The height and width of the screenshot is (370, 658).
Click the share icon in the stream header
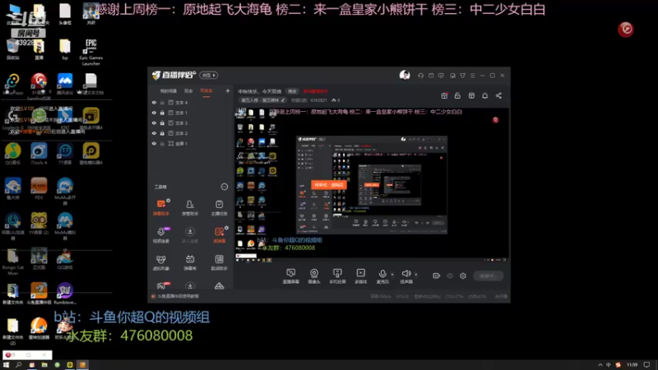[498, 95]
